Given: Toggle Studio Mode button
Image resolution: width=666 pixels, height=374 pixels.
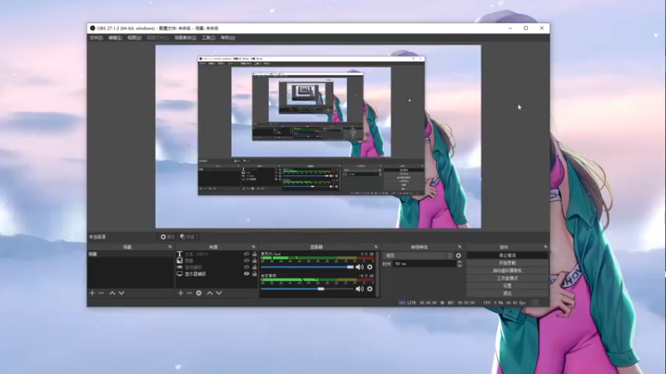Looking at the screenshot, I should [507, 278].
